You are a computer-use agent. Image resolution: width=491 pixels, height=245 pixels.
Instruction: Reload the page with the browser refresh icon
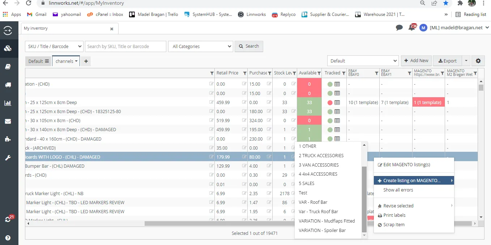29,3
